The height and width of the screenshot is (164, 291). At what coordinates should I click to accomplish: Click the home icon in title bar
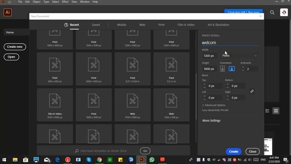10,2
